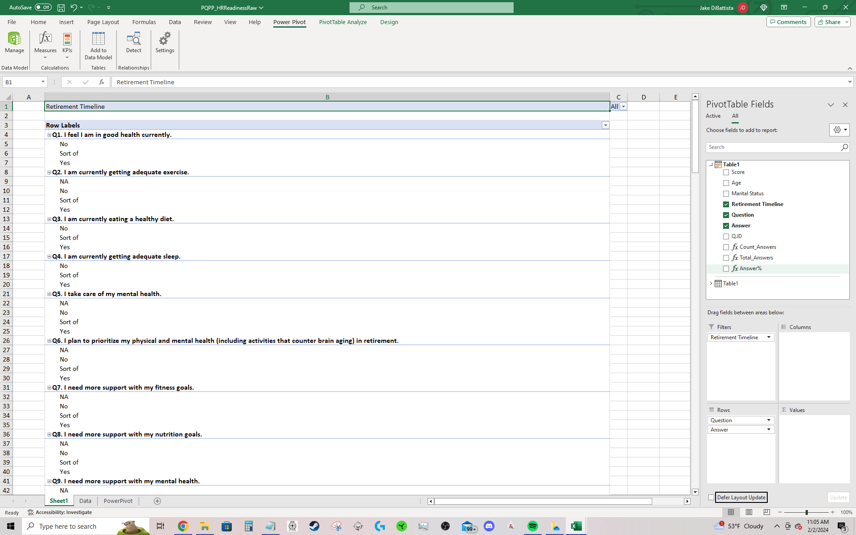This screenshot has width=856, height=535.
Task: Enable the Defer Layout Update checkbox
Action: coord(712,498)
